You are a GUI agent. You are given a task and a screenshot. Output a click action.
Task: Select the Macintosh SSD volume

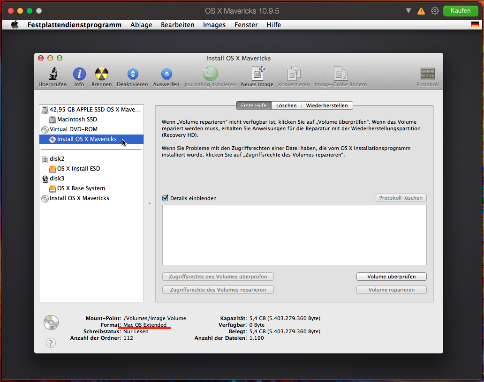pyautogui.click(x=91, y=120)
